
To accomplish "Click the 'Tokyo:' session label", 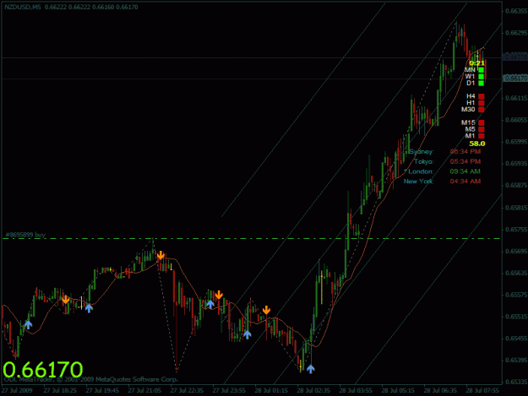I will click(424, 162).
